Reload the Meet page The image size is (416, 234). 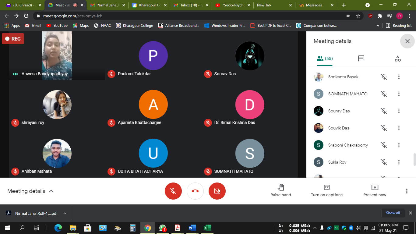[26, 16]
